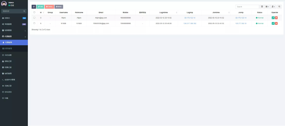Click the magnifier common-search button
Screen dimensions: 285x126
pyautogui.click(x=279, y=7)
